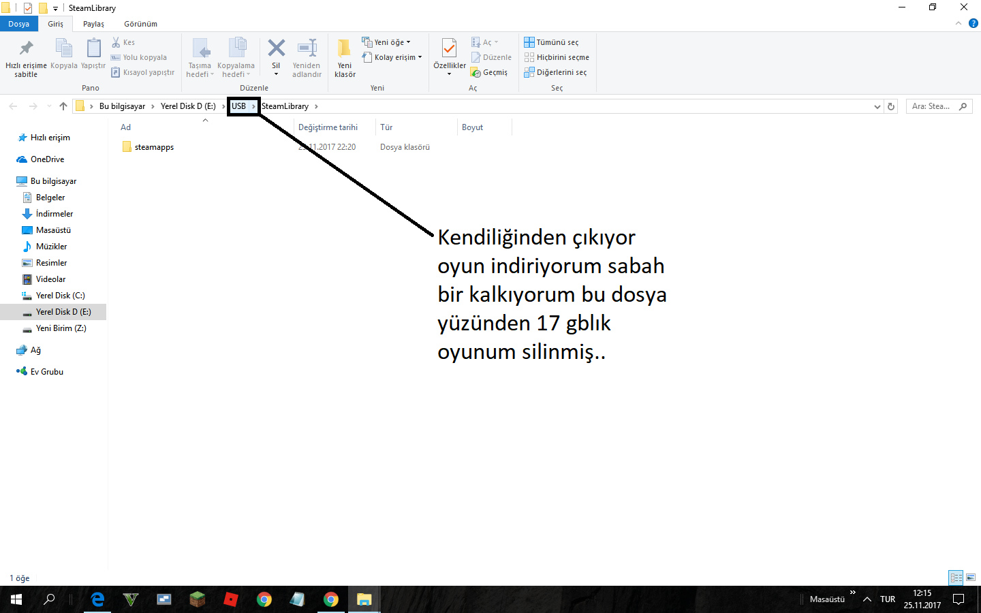Image resolution: width=981 pixels, height=613 pixels.
Task: Switch to the Paylaş ribbon tab
Action: click(x=93, y=24)
